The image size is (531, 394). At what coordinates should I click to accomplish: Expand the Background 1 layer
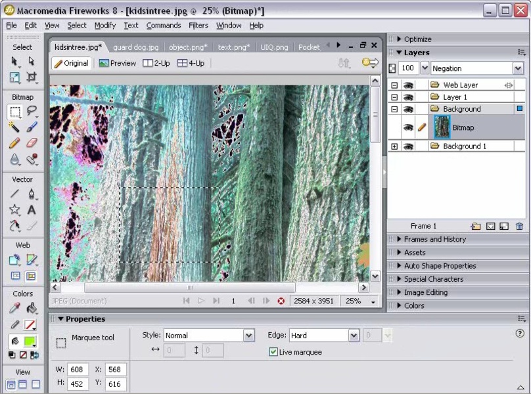(x=394, y=146)
